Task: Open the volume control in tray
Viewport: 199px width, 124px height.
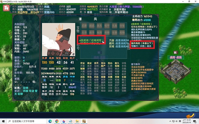Action: coord(177,121)
